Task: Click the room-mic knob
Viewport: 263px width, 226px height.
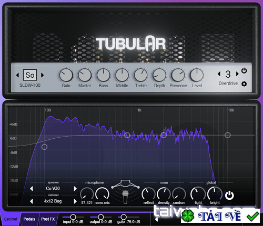Action: (x=102, y=194)
